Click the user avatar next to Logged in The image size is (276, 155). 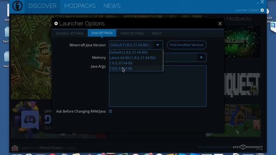coord(15,148)
